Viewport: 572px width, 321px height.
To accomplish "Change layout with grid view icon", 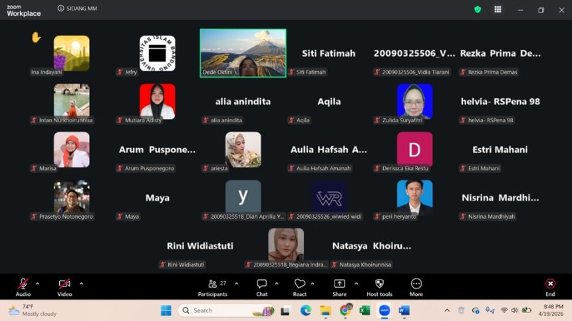I will [x=498, y=9].
